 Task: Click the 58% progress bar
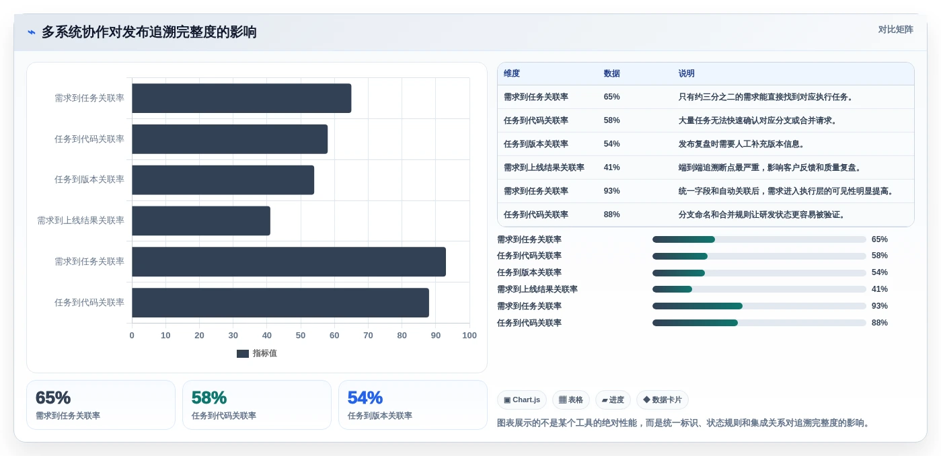click(x=759, y=256)
